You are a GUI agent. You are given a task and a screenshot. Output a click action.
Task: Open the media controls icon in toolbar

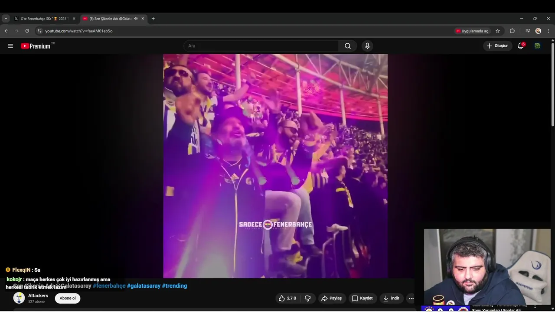click(x=528, y=31)
